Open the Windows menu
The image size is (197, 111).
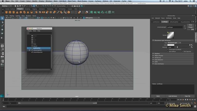tap(49, 1)
